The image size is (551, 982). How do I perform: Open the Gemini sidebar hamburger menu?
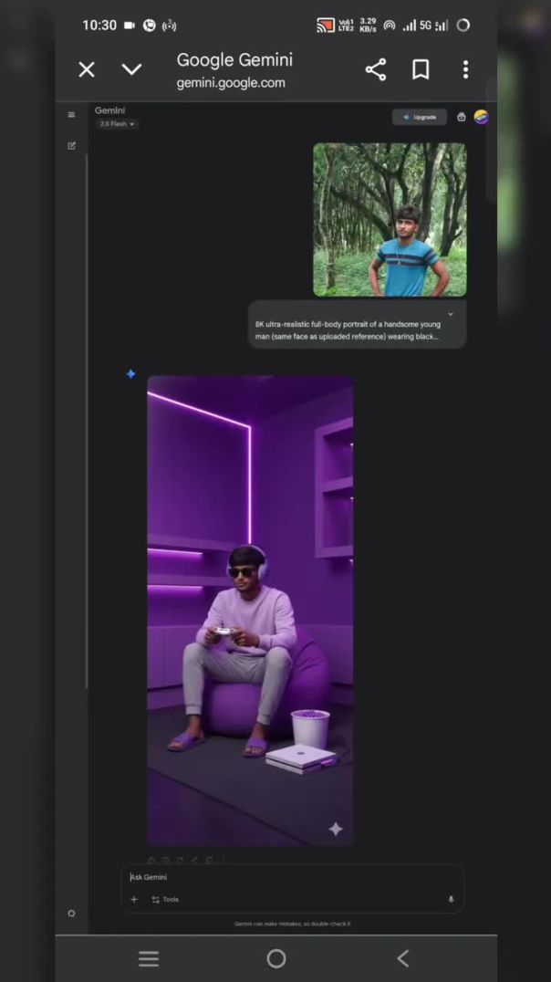71,115
